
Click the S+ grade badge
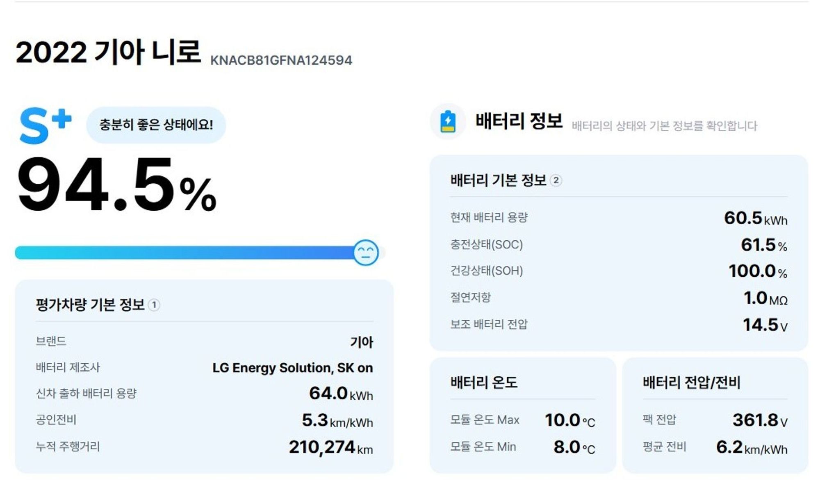point(45,126)
